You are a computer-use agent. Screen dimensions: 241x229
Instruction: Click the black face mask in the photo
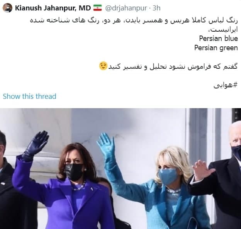tap(73, 172)
